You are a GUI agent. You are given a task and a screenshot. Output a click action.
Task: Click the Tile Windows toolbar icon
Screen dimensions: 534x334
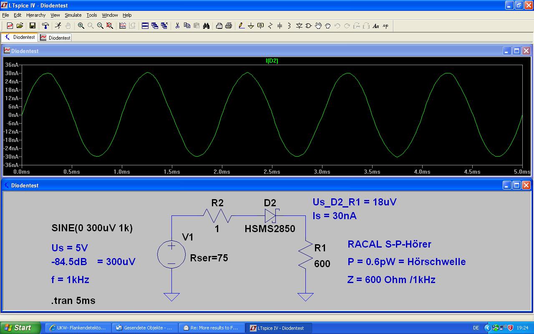(145, 26)
